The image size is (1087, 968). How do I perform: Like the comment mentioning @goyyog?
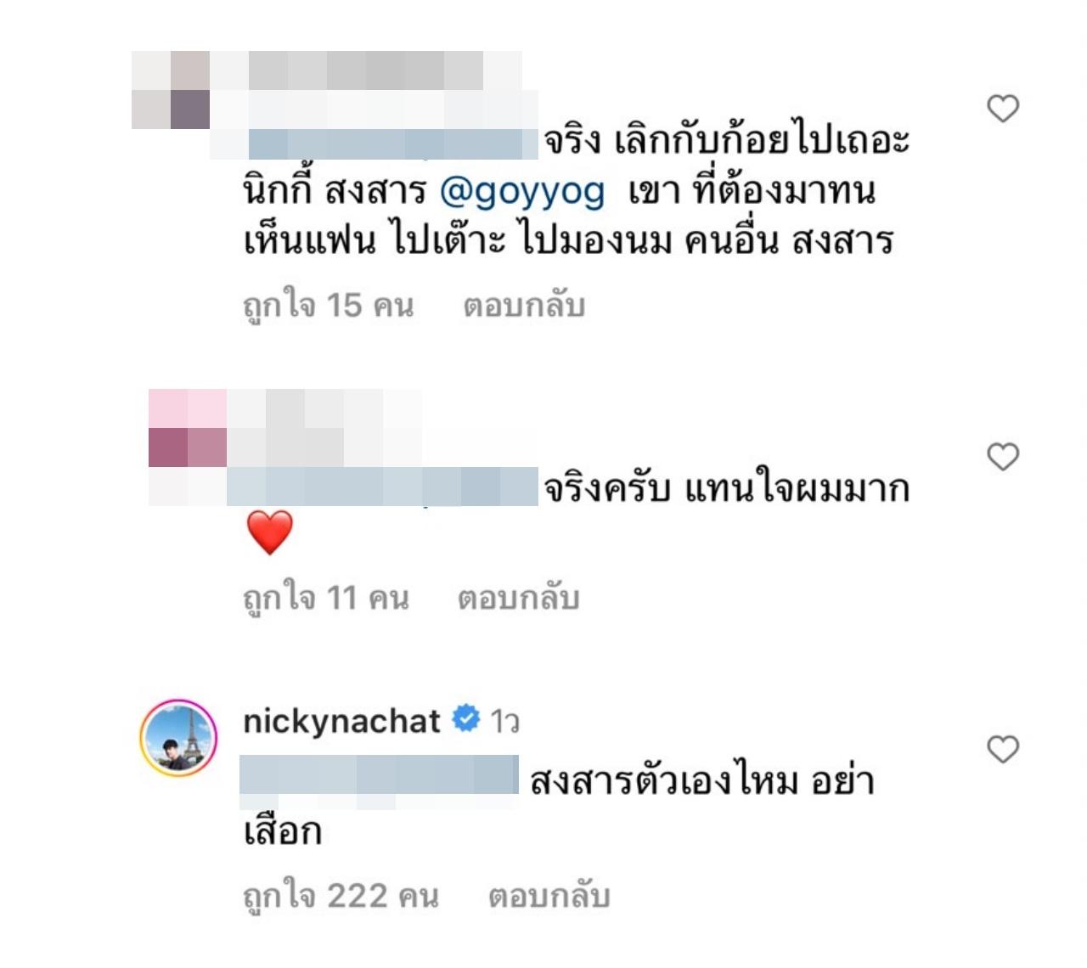point(1003,109)
